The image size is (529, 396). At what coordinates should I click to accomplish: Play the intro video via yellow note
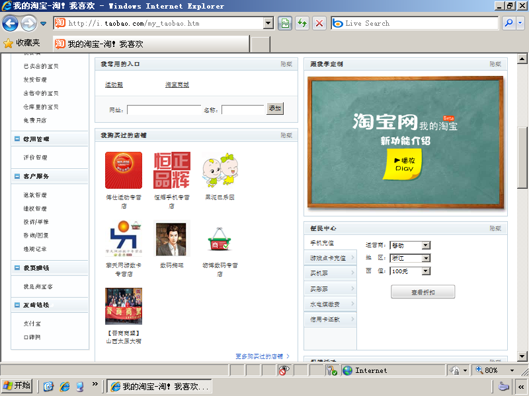coord(404,164)
